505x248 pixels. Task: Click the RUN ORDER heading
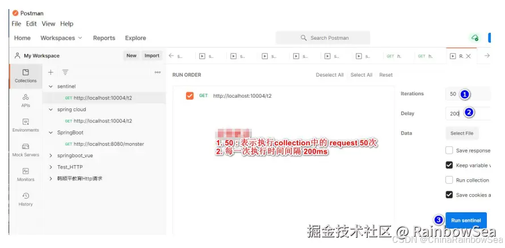point(187,75)
